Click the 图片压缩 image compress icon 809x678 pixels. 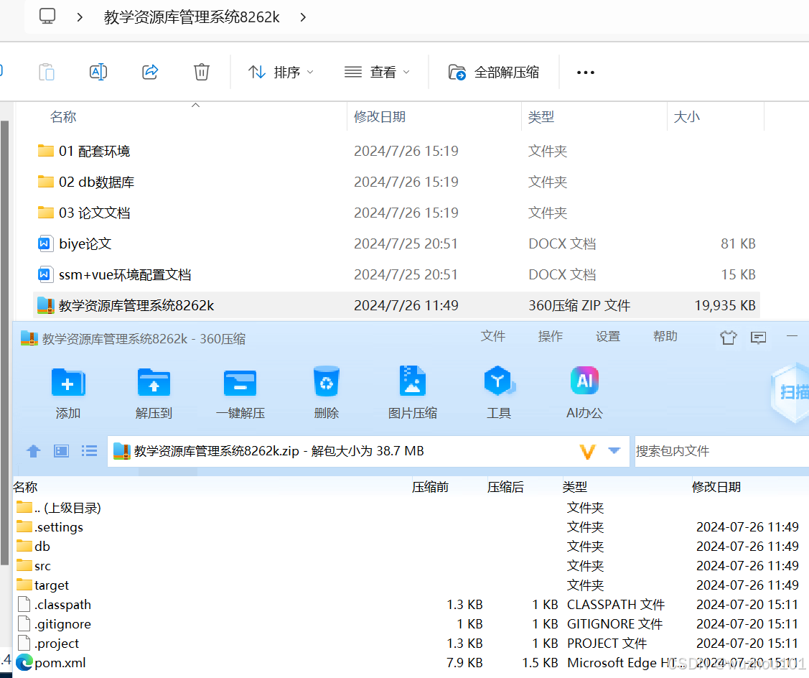coord(412,381)
